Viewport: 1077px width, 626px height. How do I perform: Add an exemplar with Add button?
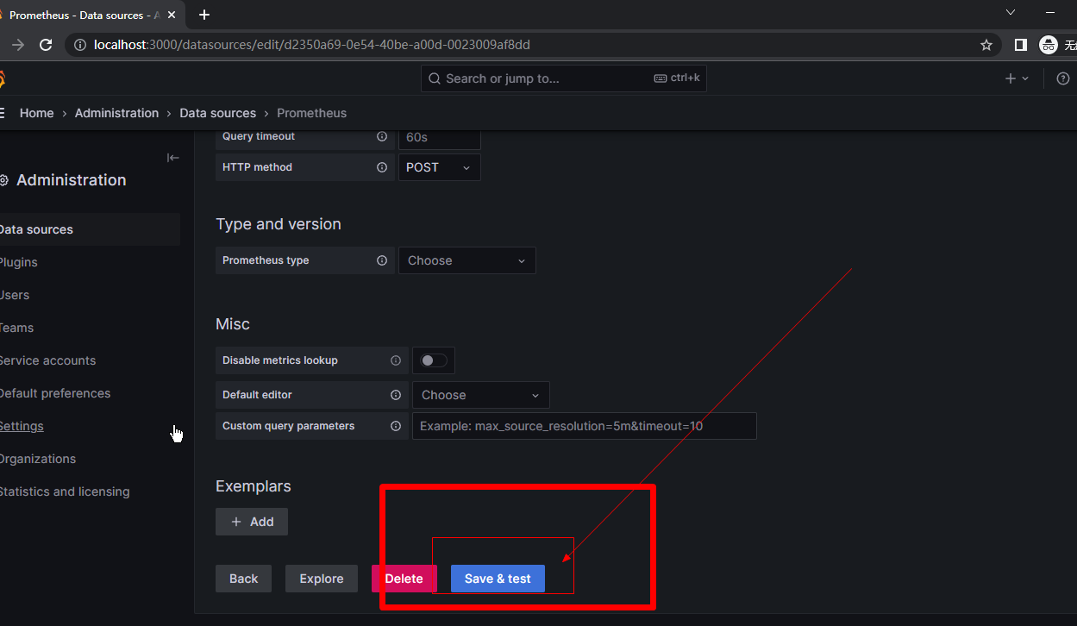click(x=252, y=522)
